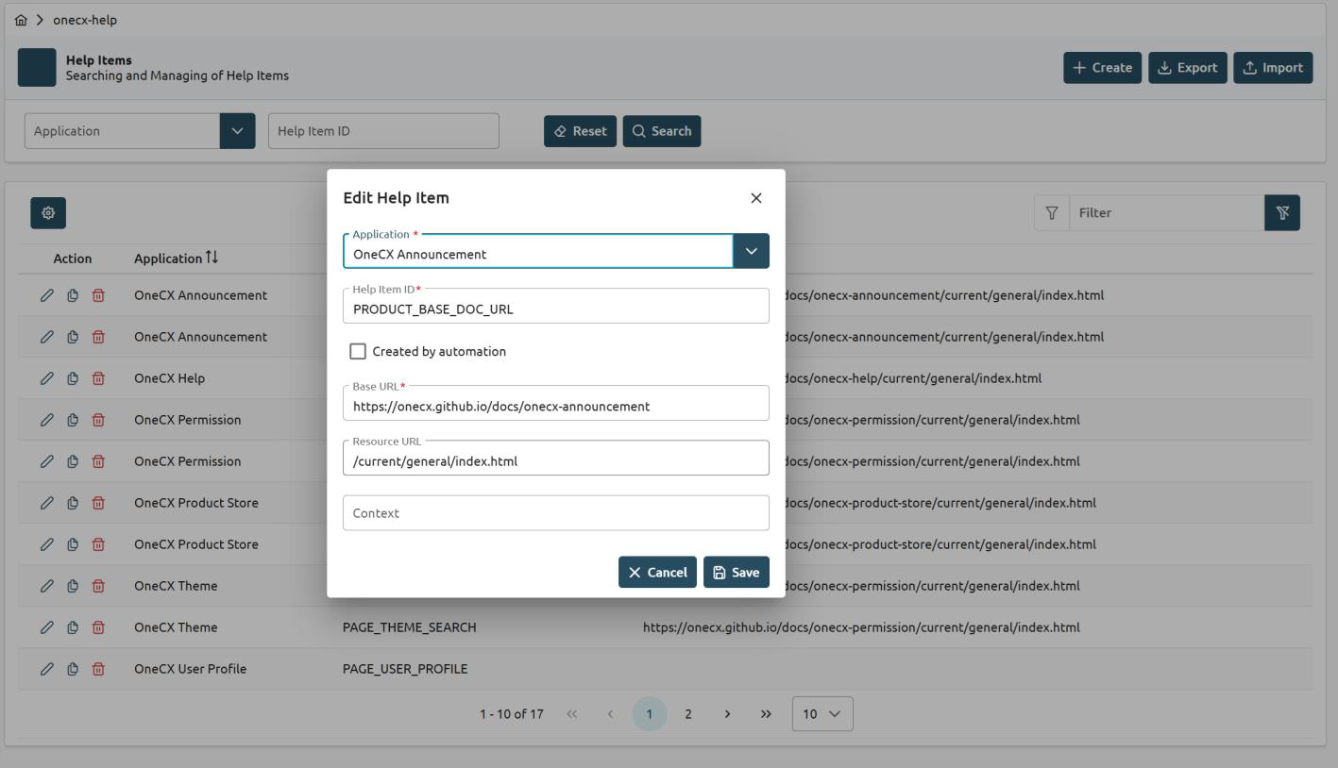Click the Export button

tap(1187, 68)
